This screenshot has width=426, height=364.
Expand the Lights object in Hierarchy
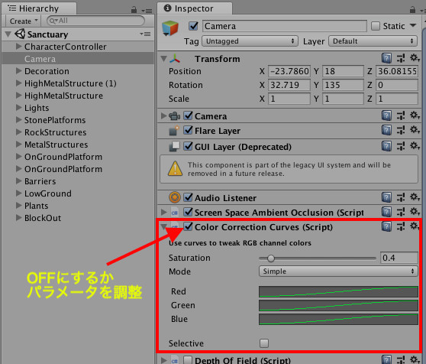pos(18,108)
